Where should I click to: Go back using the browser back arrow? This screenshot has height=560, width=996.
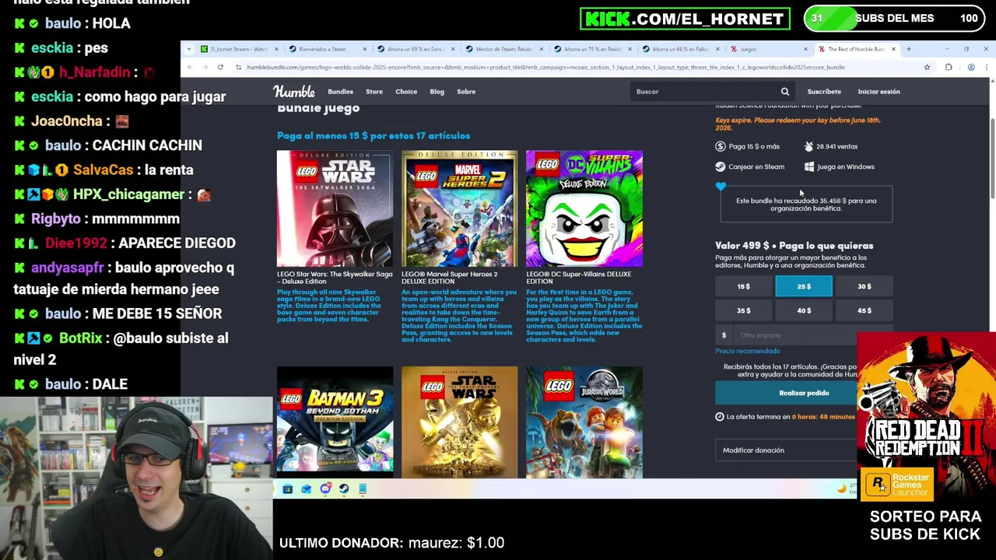coord(190,68)
